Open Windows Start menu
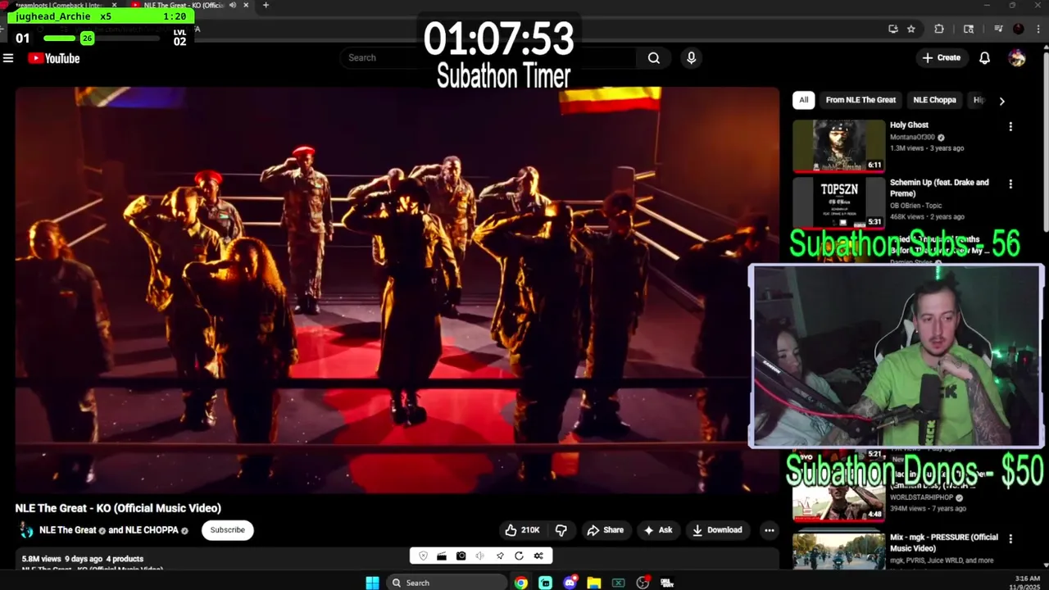Image resolution: width=1049 pixels, height=590 pixels. click(372, 583)
